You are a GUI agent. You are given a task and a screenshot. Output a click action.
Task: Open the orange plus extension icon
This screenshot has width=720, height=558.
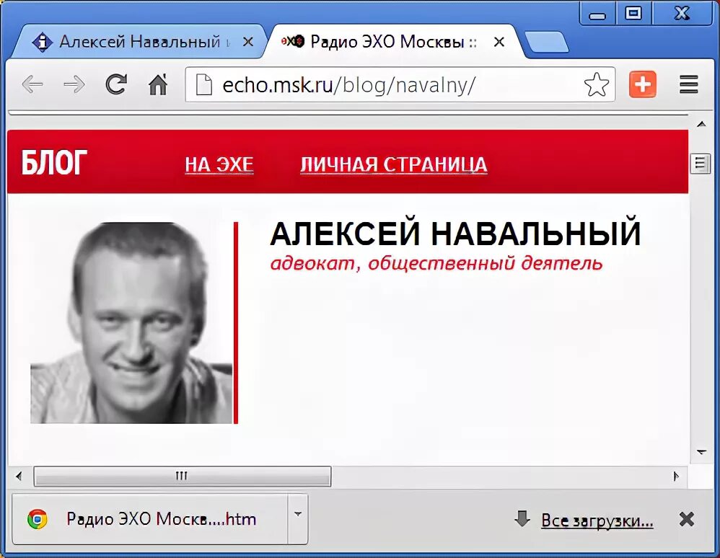(x=642, y=84)
